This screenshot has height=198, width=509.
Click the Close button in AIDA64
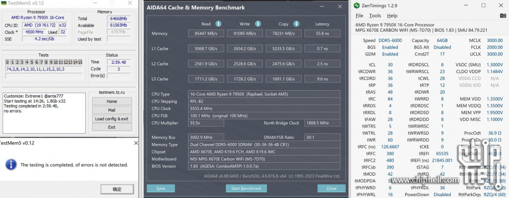331,188
